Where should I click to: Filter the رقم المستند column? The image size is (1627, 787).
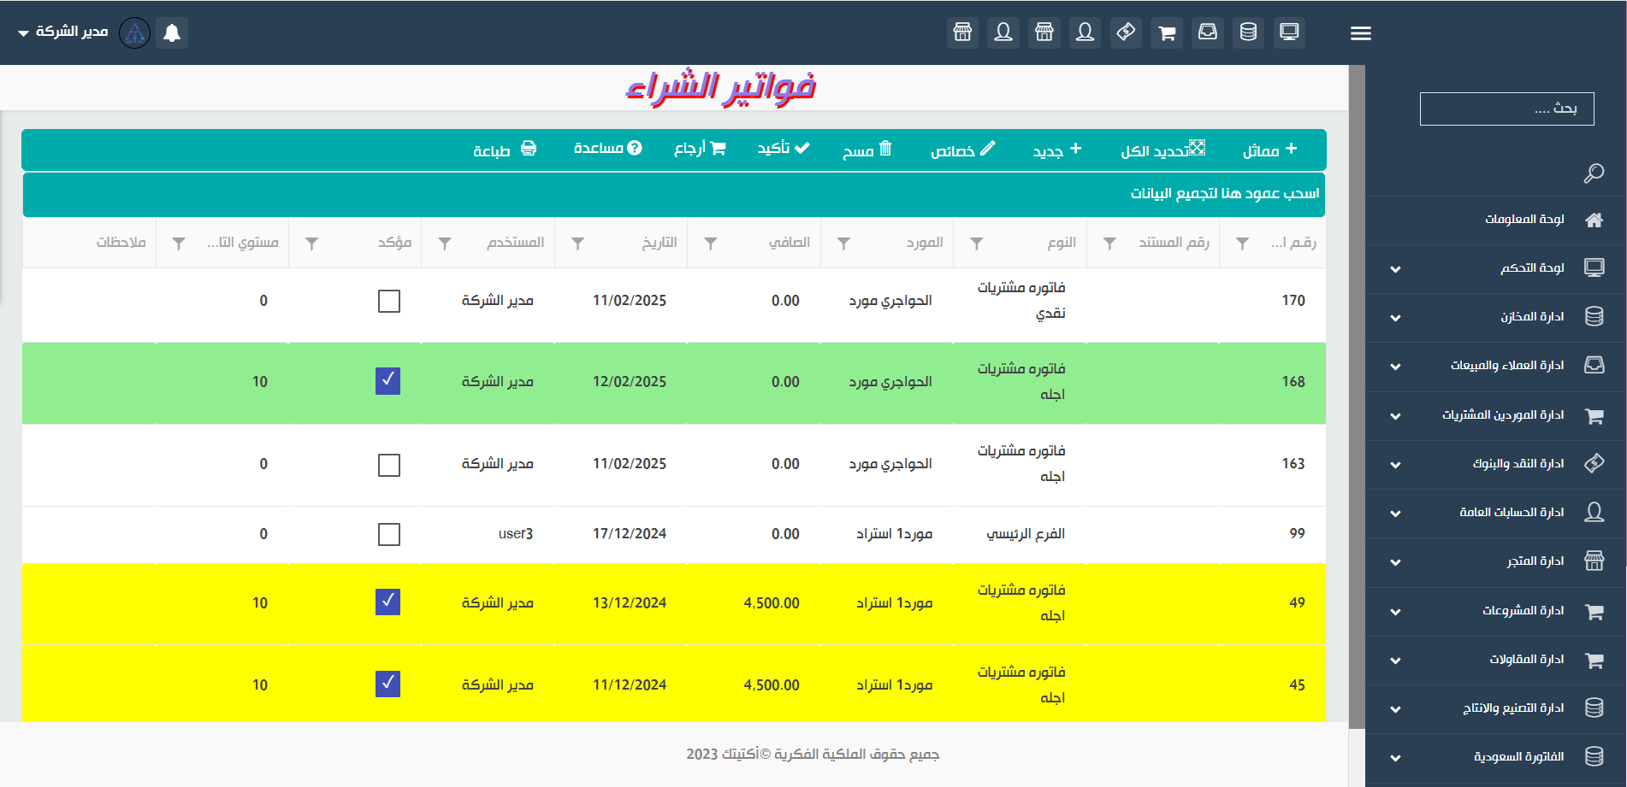pos(1109,244)
